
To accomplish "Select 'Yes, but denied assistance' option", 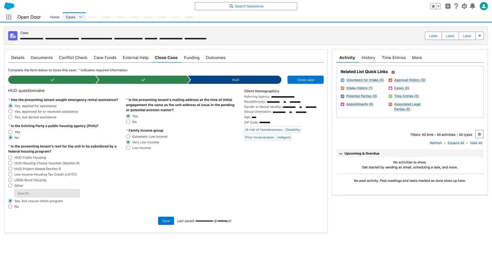I will 11,117.
